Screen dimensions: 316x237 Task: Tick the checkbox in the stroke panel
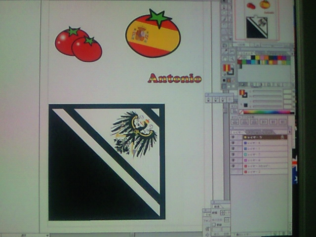(214, 225)
